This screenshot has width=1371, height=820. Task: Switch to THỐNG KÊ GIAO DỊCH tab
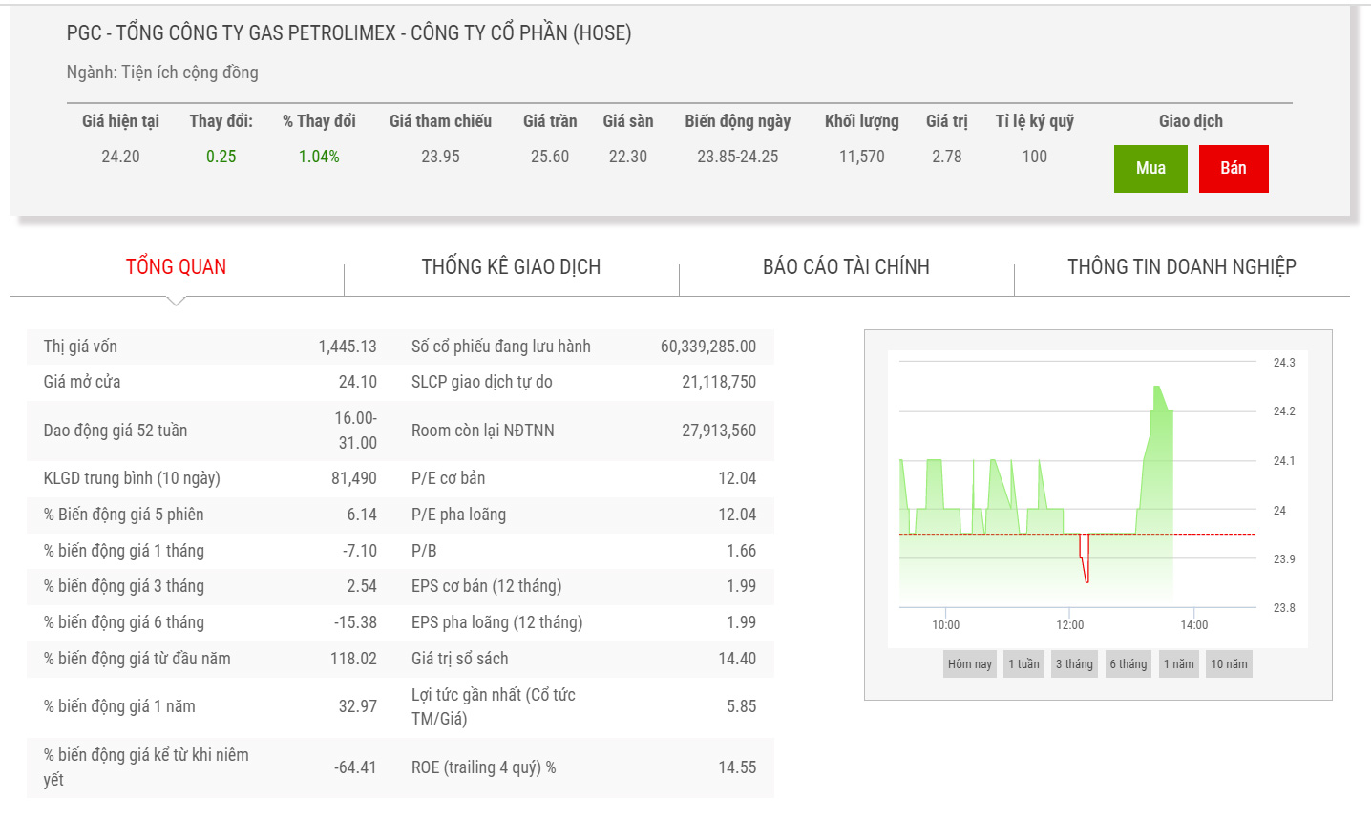(511, 267)
